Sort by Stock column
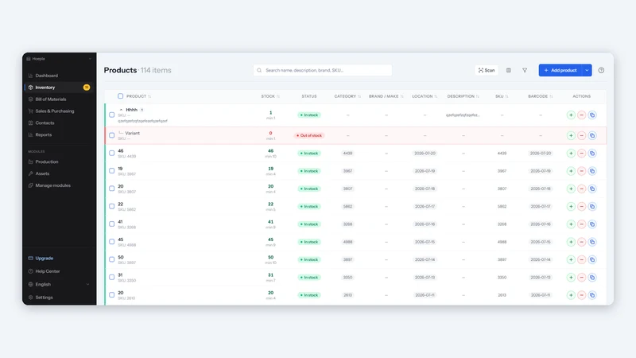Image resolution: width=636 pixels, height=358 pixels. pos(270,96)
